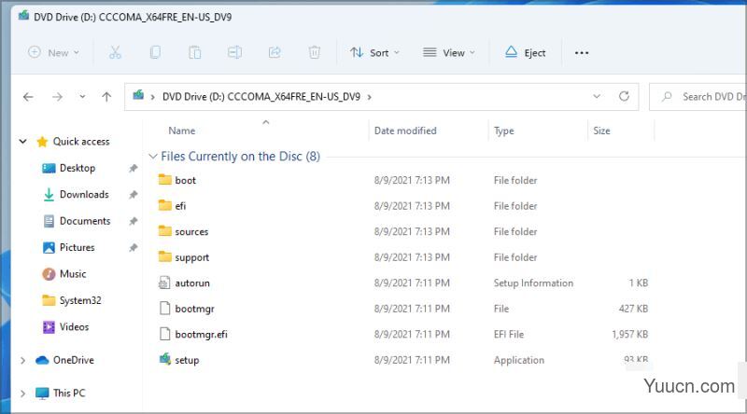Click the Share icon in toolbar

[275, 52]
